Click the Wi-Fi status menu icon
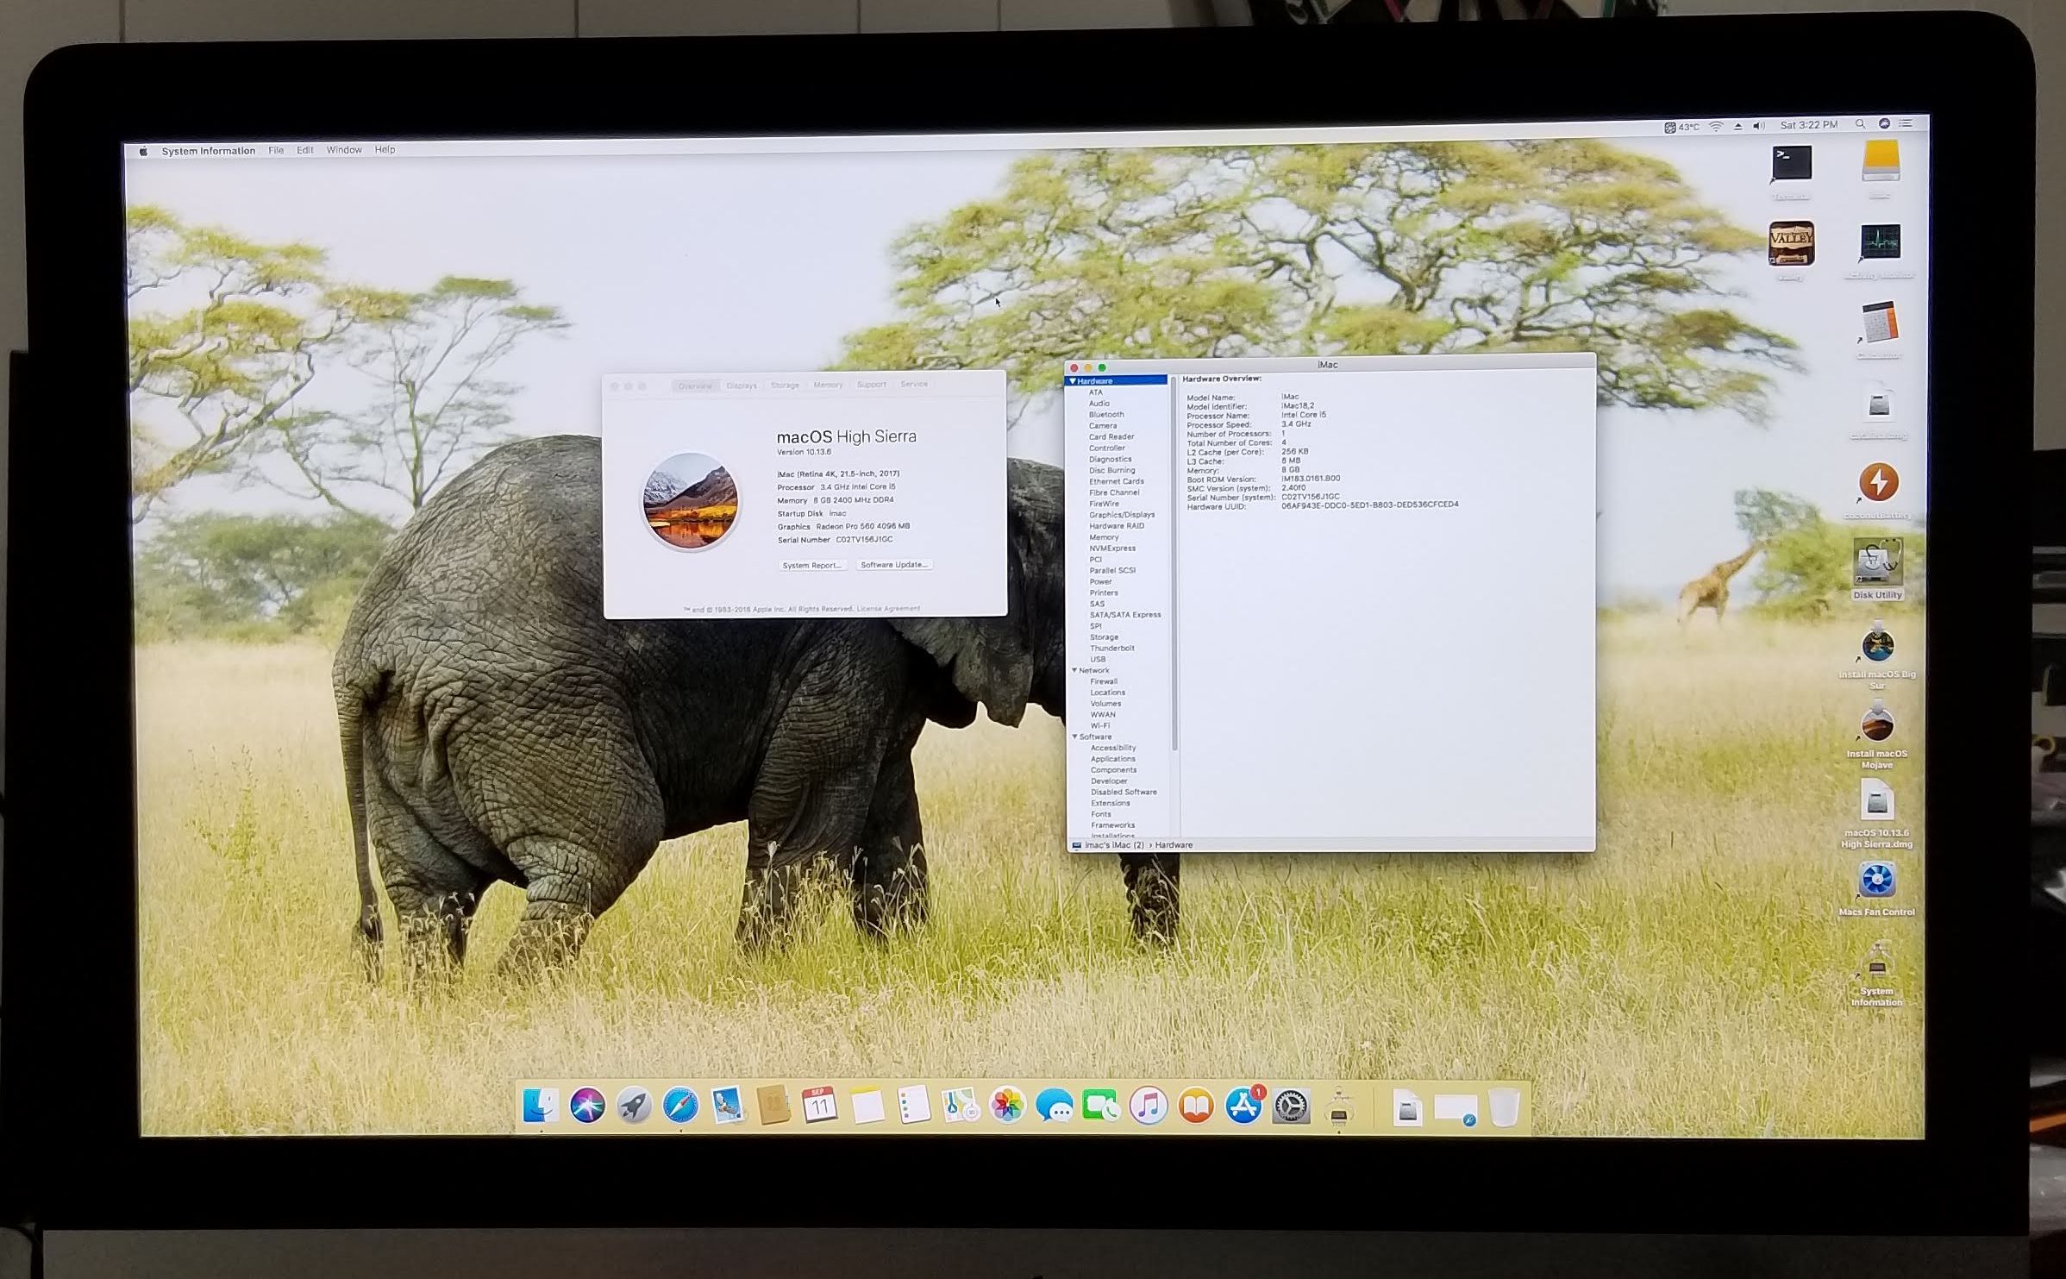Screen dimensions: 2066x1279 pyautogui.click(x=1716, y=126)
